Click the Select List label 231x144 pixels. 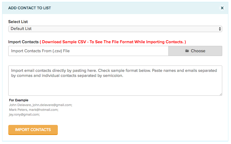coord(18,22)
